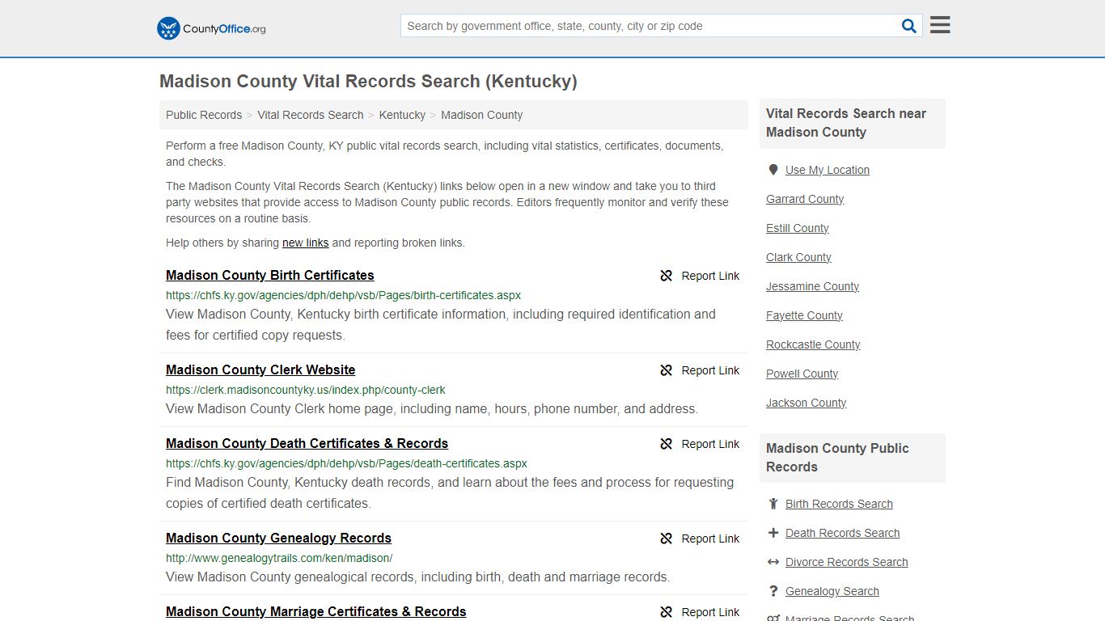
Task: Open Clark County link
Action: (x=798, y=257)
